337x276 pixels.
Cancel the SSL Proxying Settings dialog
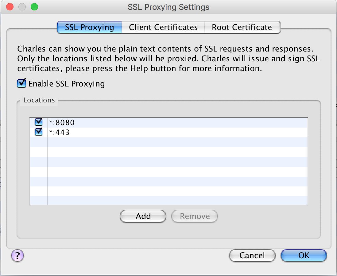pos(252,255)
